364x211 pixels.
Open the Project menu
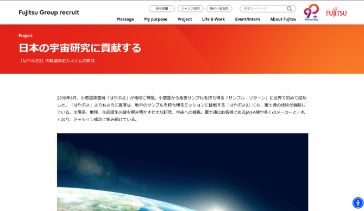click(185, 19)
